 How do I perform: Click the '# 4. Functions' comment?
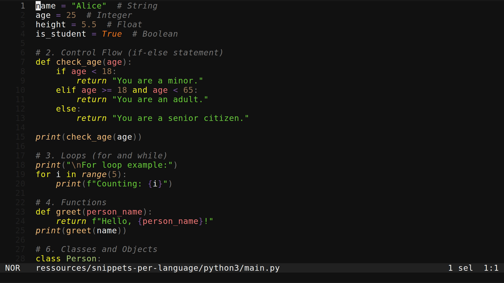tap(71, 203)
